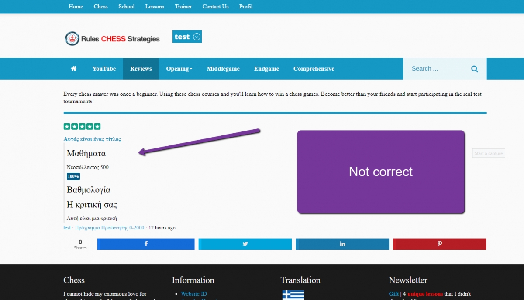Screen dimensions: 524x300
Task: Open Contact Us in top menu
Action: (215, 7)
